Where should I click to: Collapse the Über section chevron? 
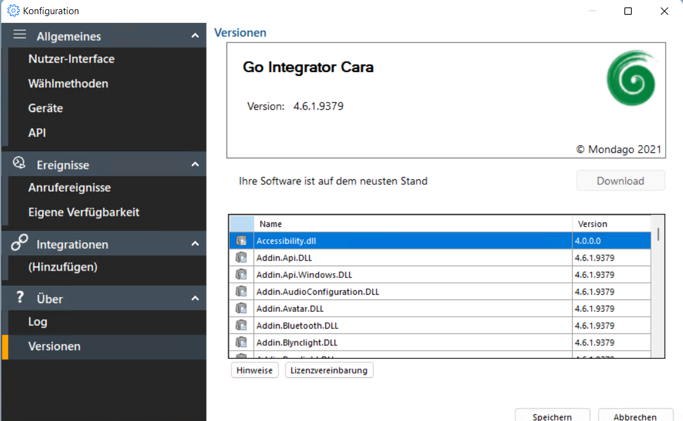click(x=195, y=298)
